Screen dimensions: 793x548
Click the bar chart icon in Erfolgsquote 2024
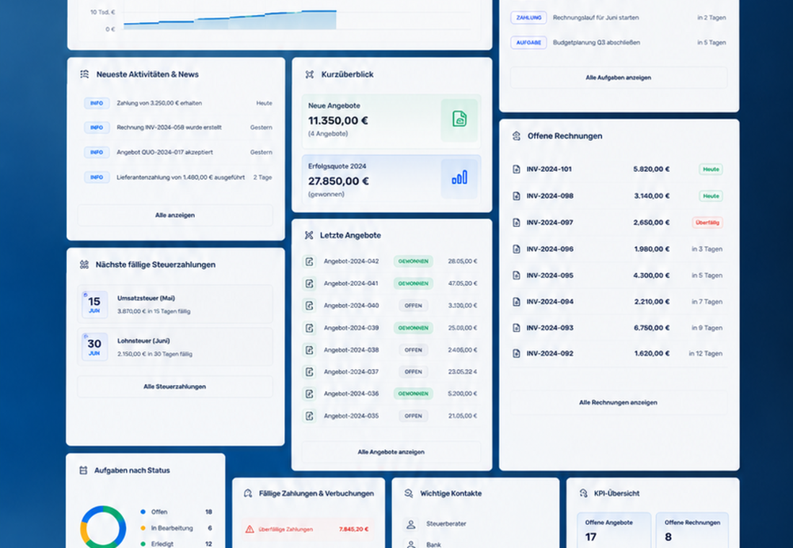[459, 177]
